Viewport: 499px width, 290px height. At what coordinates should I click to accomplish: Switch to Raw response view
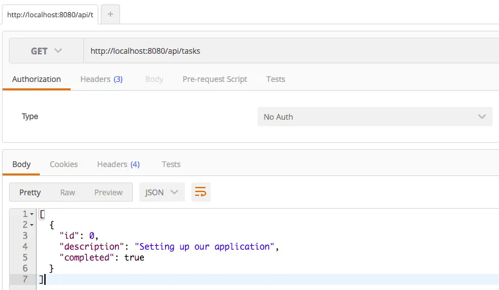click(x=67, y=192)
